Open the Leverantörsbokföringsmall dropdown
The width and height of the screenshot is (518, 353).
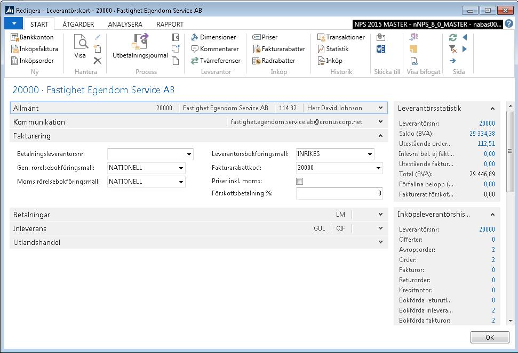tap(370, 154)
